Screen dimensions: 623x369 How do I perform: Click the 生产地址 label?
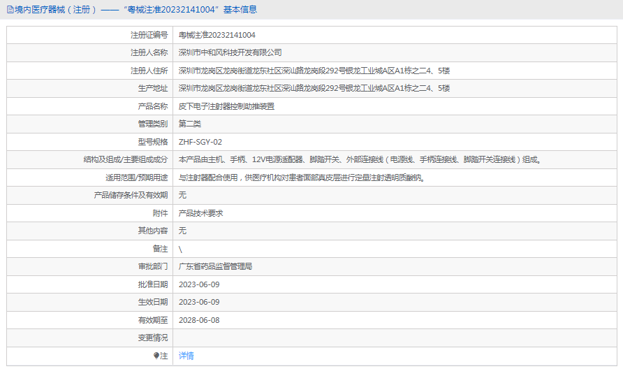click(152, 88)
